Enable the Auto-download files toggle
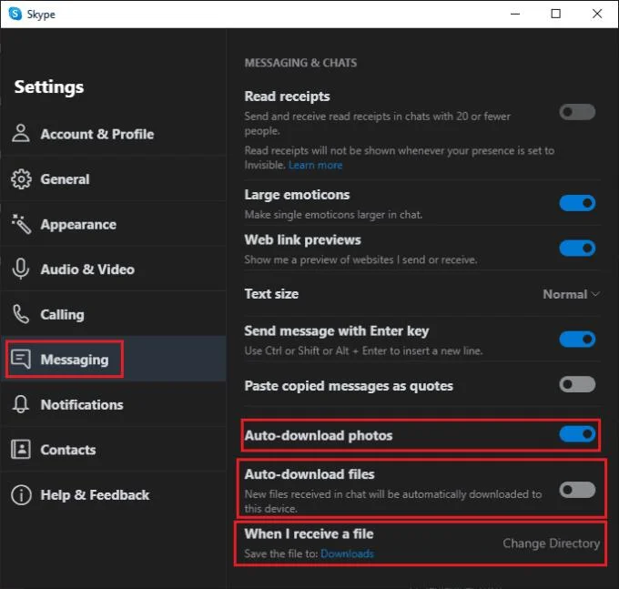This screenshot has height=589, width=619. (x=577, y=490)
